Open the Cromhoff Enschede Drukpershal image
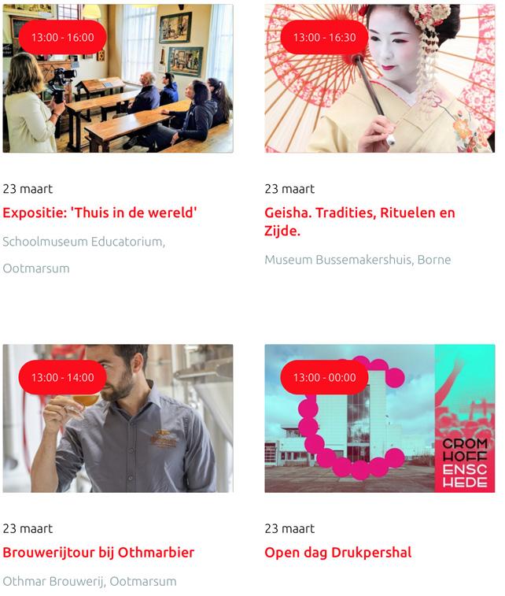 [x=380, y=419]
